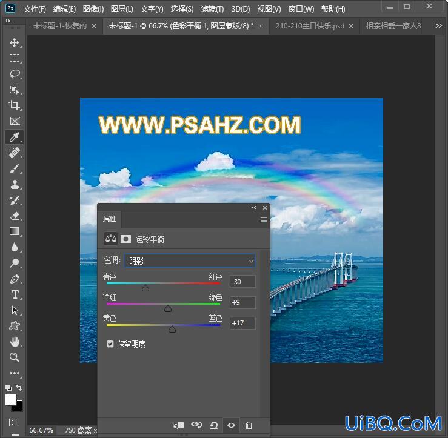The width and height of the screenshot is (448, 438).
Task: Uncheck the 保留明度 checkbox
Action: tap(110, 344)
